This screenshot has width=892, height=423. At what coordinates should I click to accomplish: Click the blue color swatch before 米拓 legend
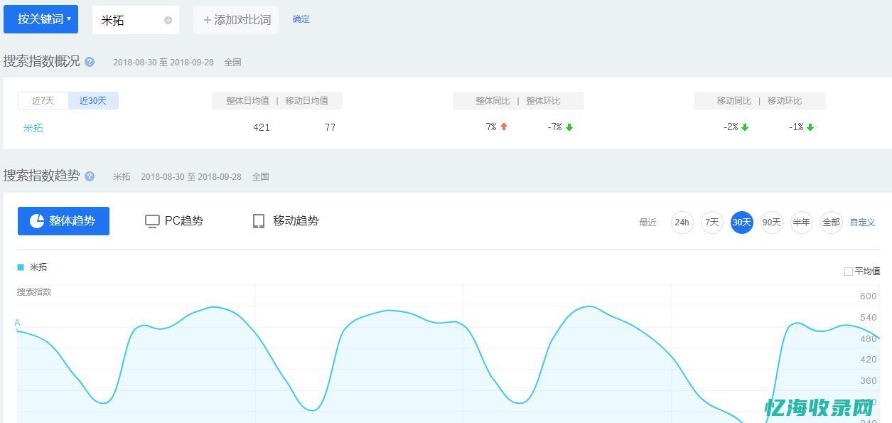pyautogui.click(x=21, y=267)
